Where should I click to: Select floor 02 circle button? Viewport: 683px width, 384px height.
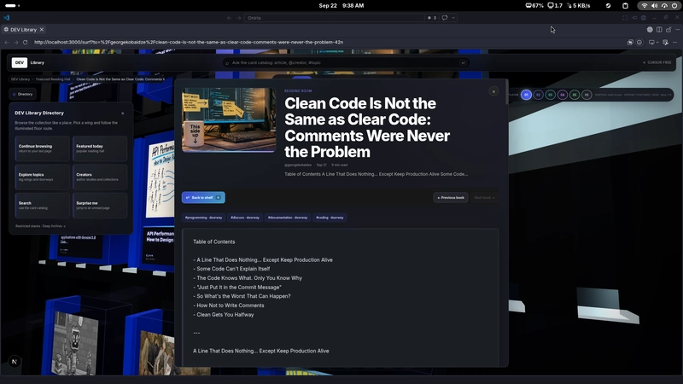click(539, 95)
